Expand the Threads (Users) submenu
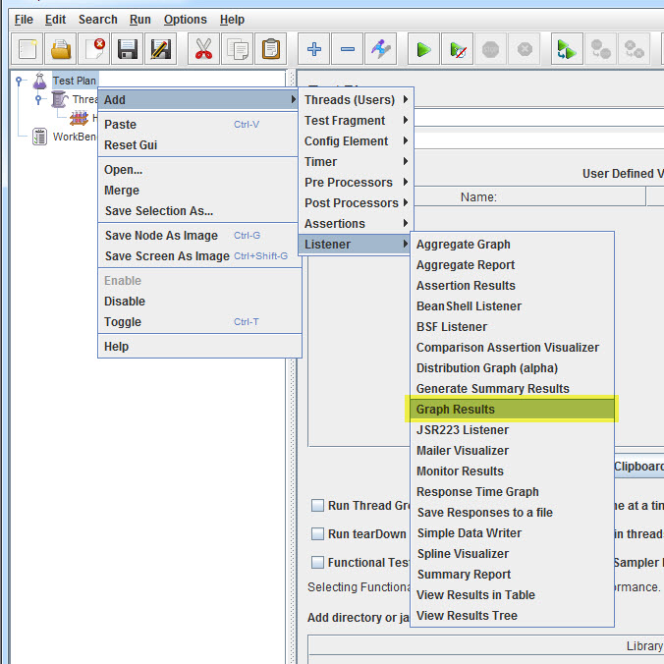The width and height of the screenshot is (664, 664). 356,99
